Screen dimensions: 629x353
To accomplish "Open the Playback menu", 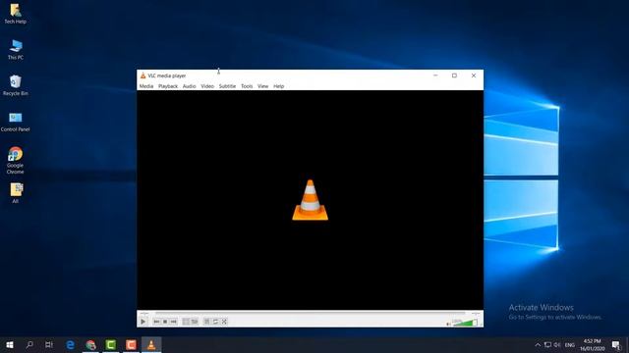I will click(x=168, y=86).
